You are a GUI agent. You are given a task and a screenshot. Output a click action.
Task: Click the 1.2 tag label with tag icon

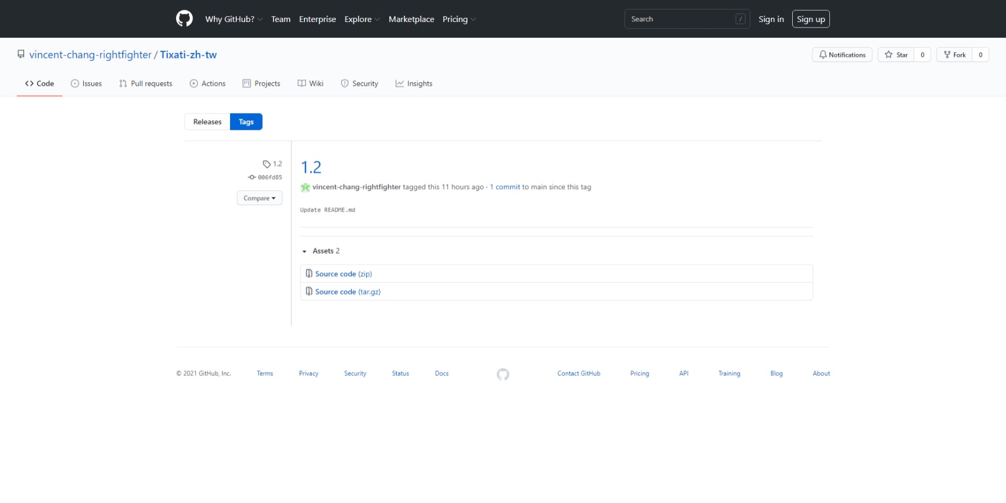pos(272,164)
